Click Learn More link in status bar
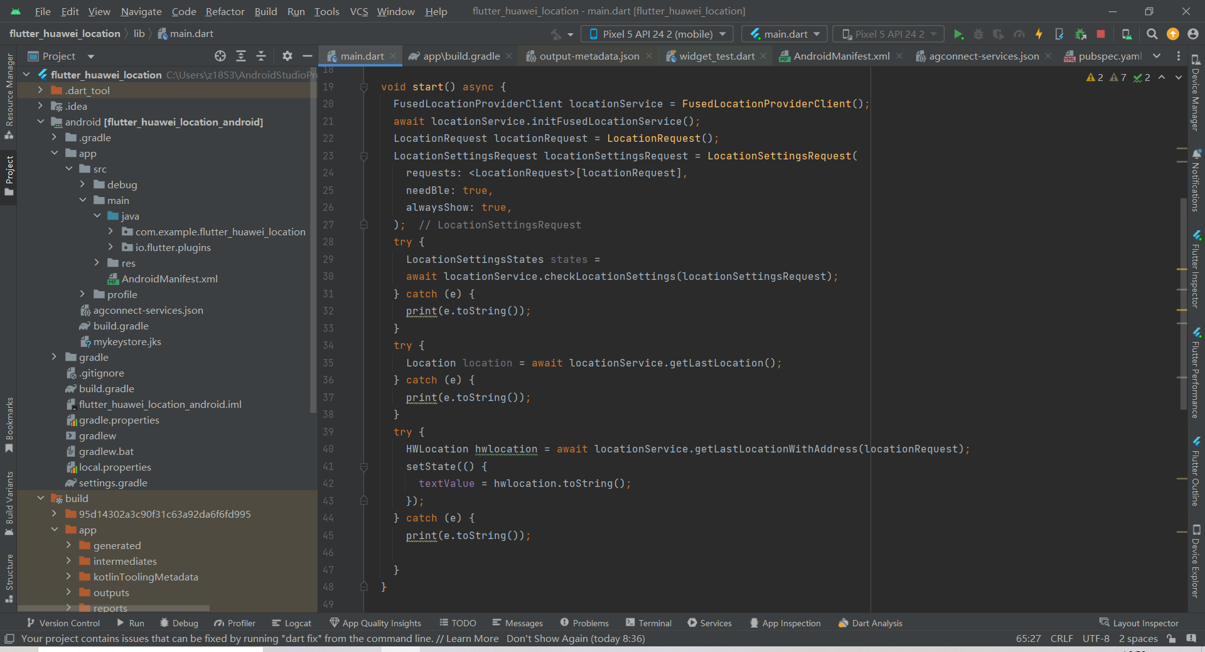 [x=472, y=638]
